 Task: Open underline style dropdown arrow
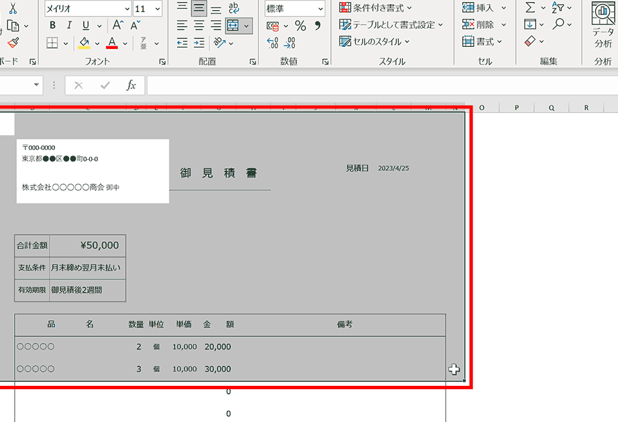[x=99, y=26]
